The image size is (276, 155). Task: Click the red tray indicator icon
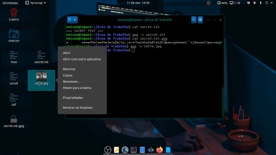click(x=209, y=3)
